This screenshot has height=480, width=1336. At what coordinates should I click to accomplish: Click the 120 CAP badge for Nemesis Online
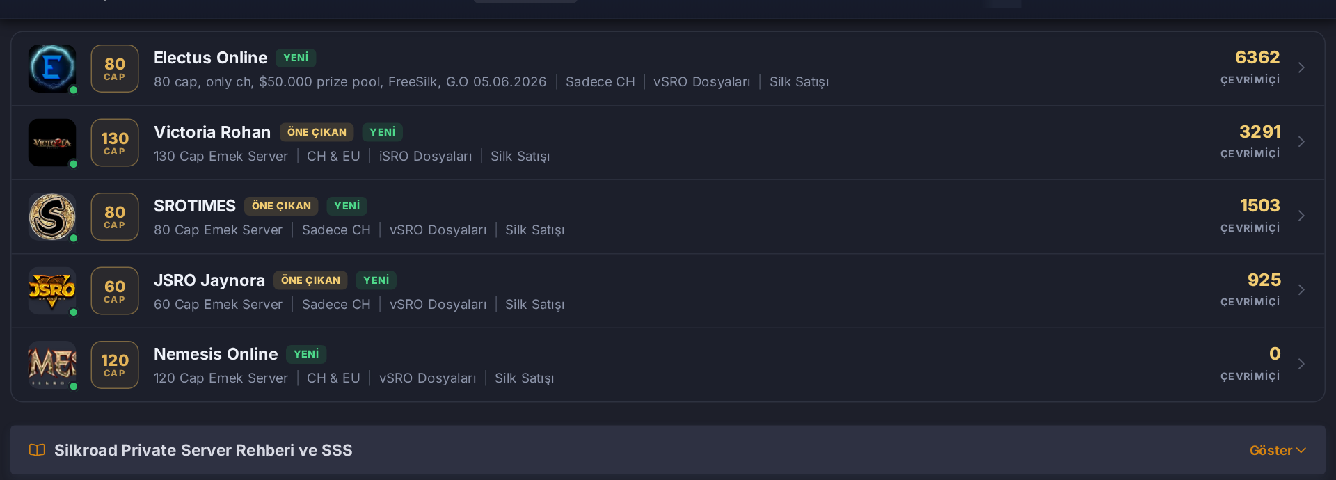tap(115, 365)
